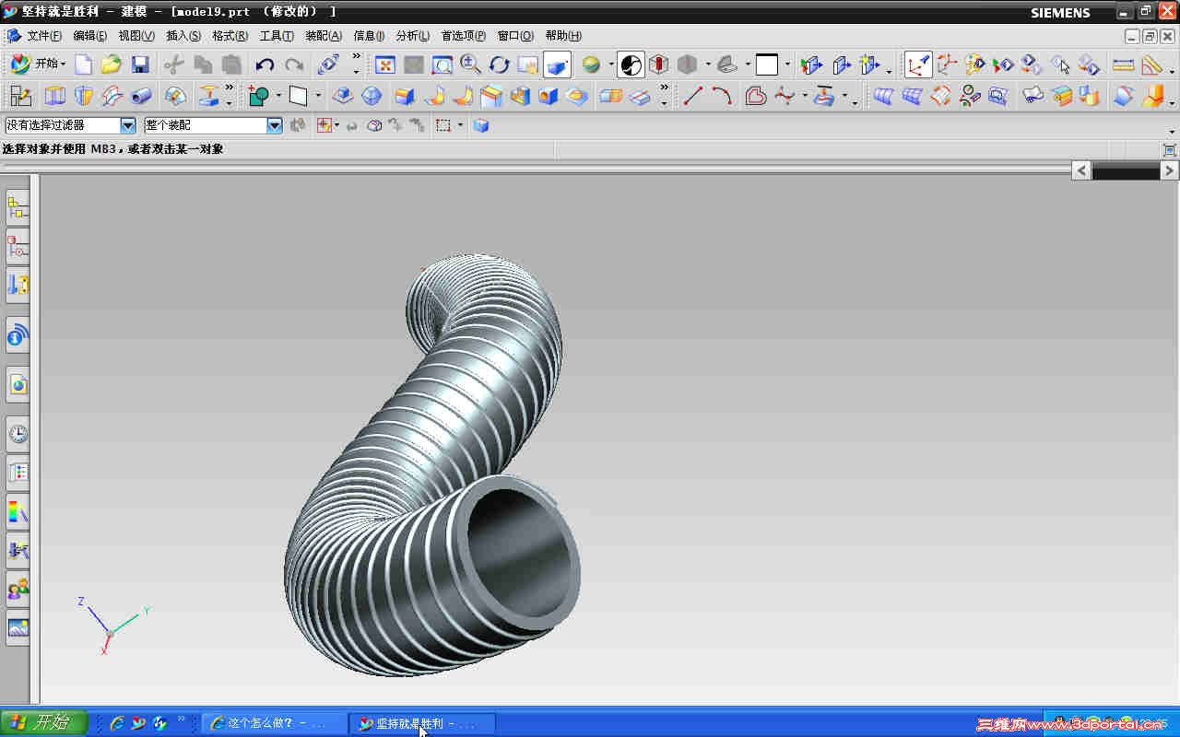Click the Measure distance ruler icon

1123,64
